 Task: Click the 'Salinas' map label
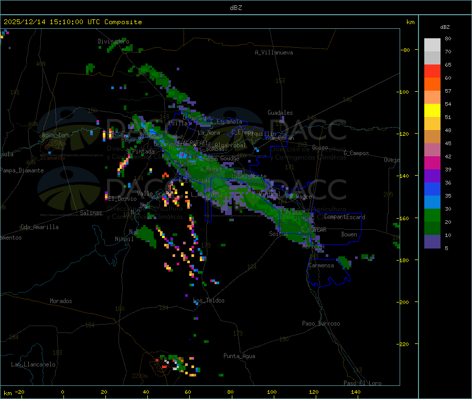(91, 213)
